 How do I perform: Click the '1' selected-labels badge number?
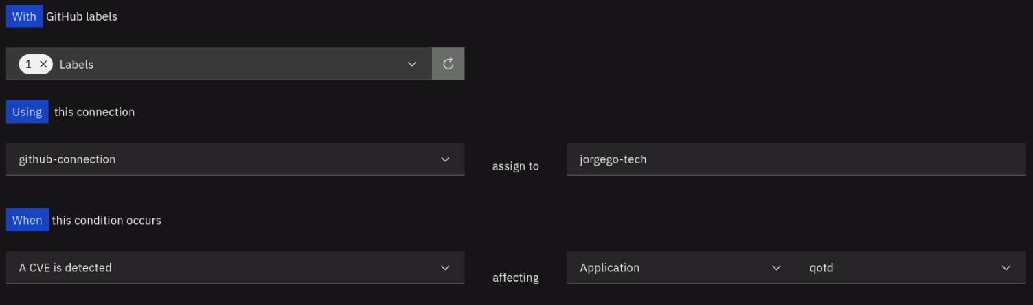point(29,64)
